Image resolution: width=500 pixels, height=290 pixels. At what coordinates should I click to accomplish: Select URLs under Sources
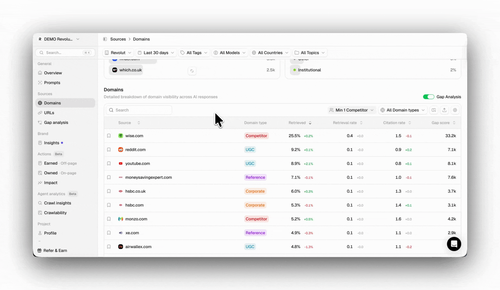coord(65,113)
